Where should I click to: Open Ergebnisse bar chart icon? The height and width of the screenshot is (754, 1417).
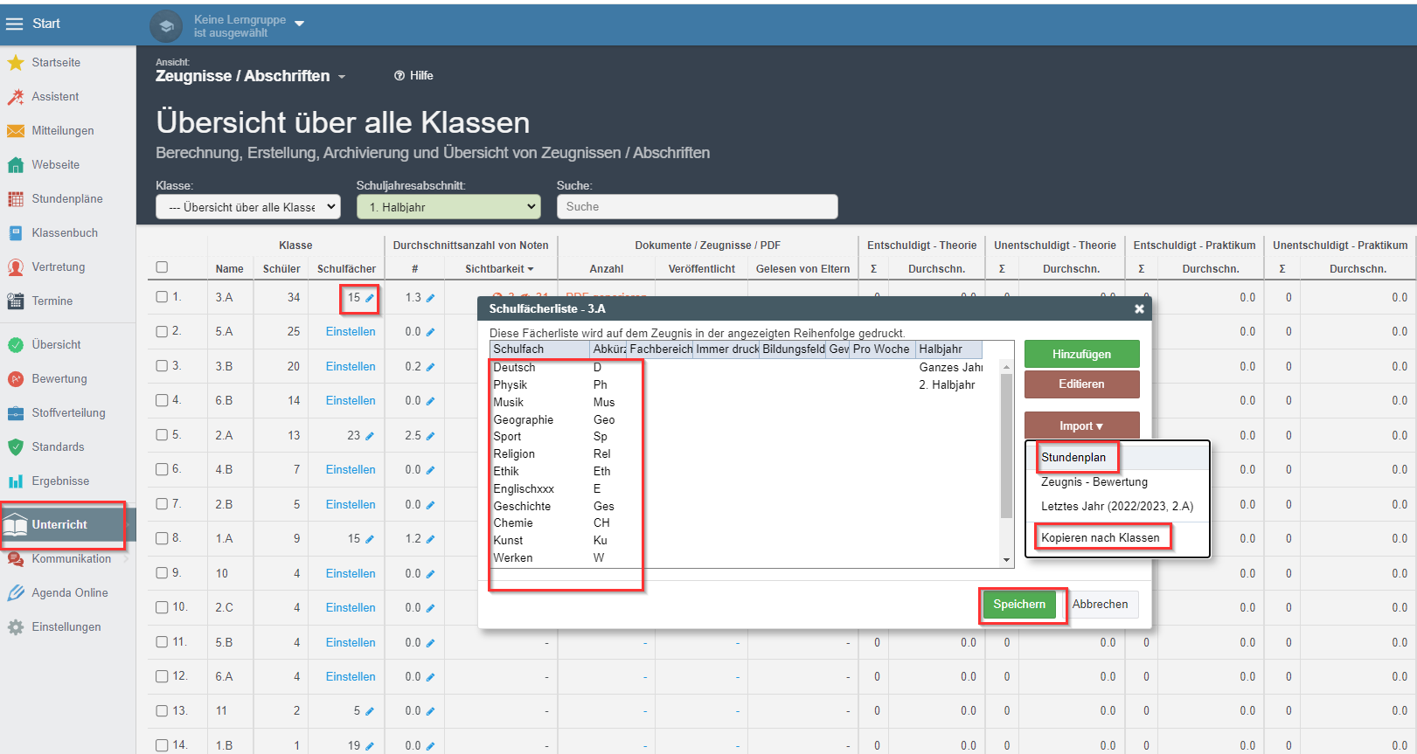(15, 481)
